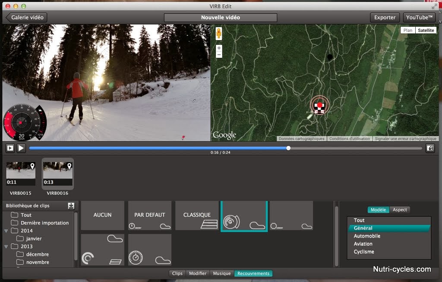Switch to the Aspect tab
Screen dimensions: 442x282
pyautogui.click(x=400, y=210)
